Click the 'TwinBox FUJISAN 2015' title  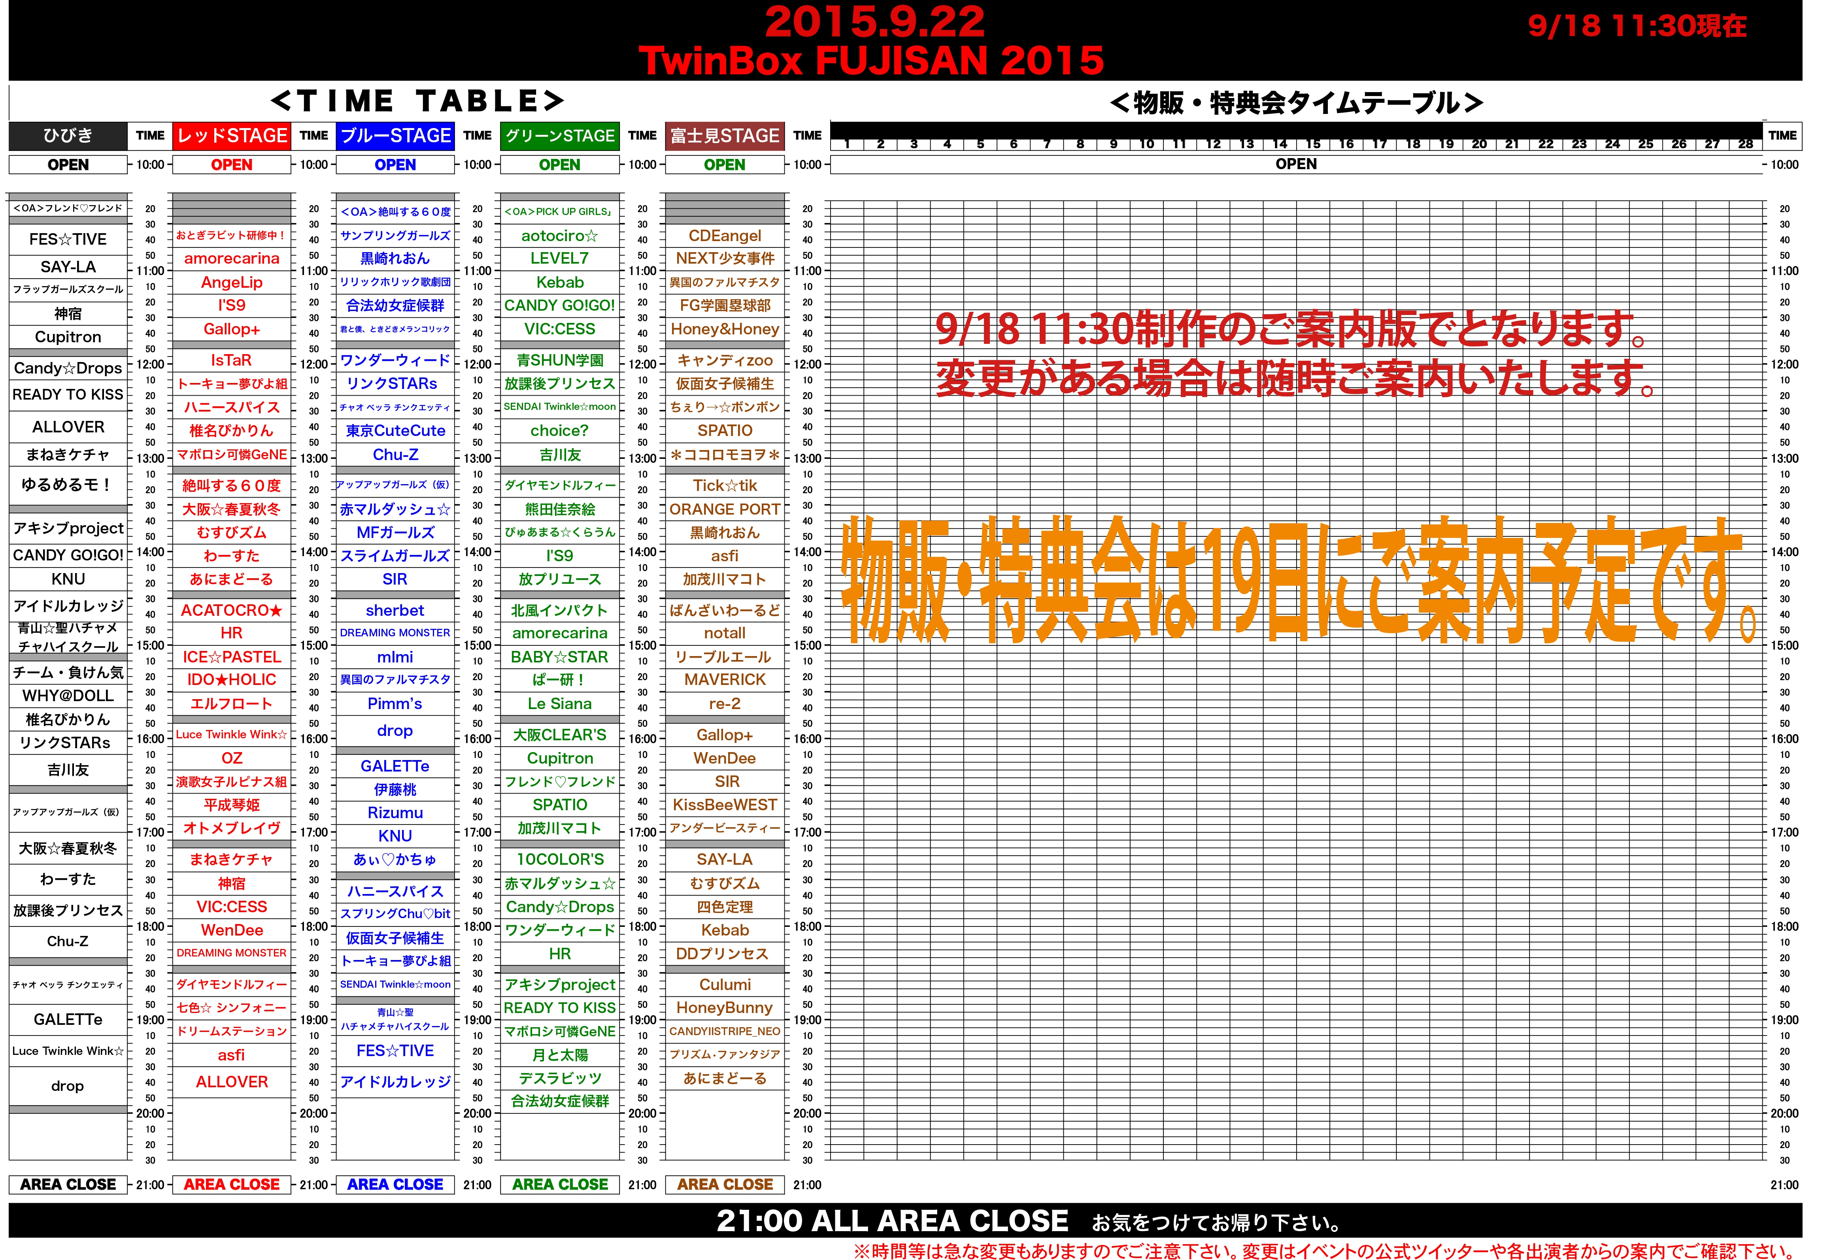tap(872, 61)
